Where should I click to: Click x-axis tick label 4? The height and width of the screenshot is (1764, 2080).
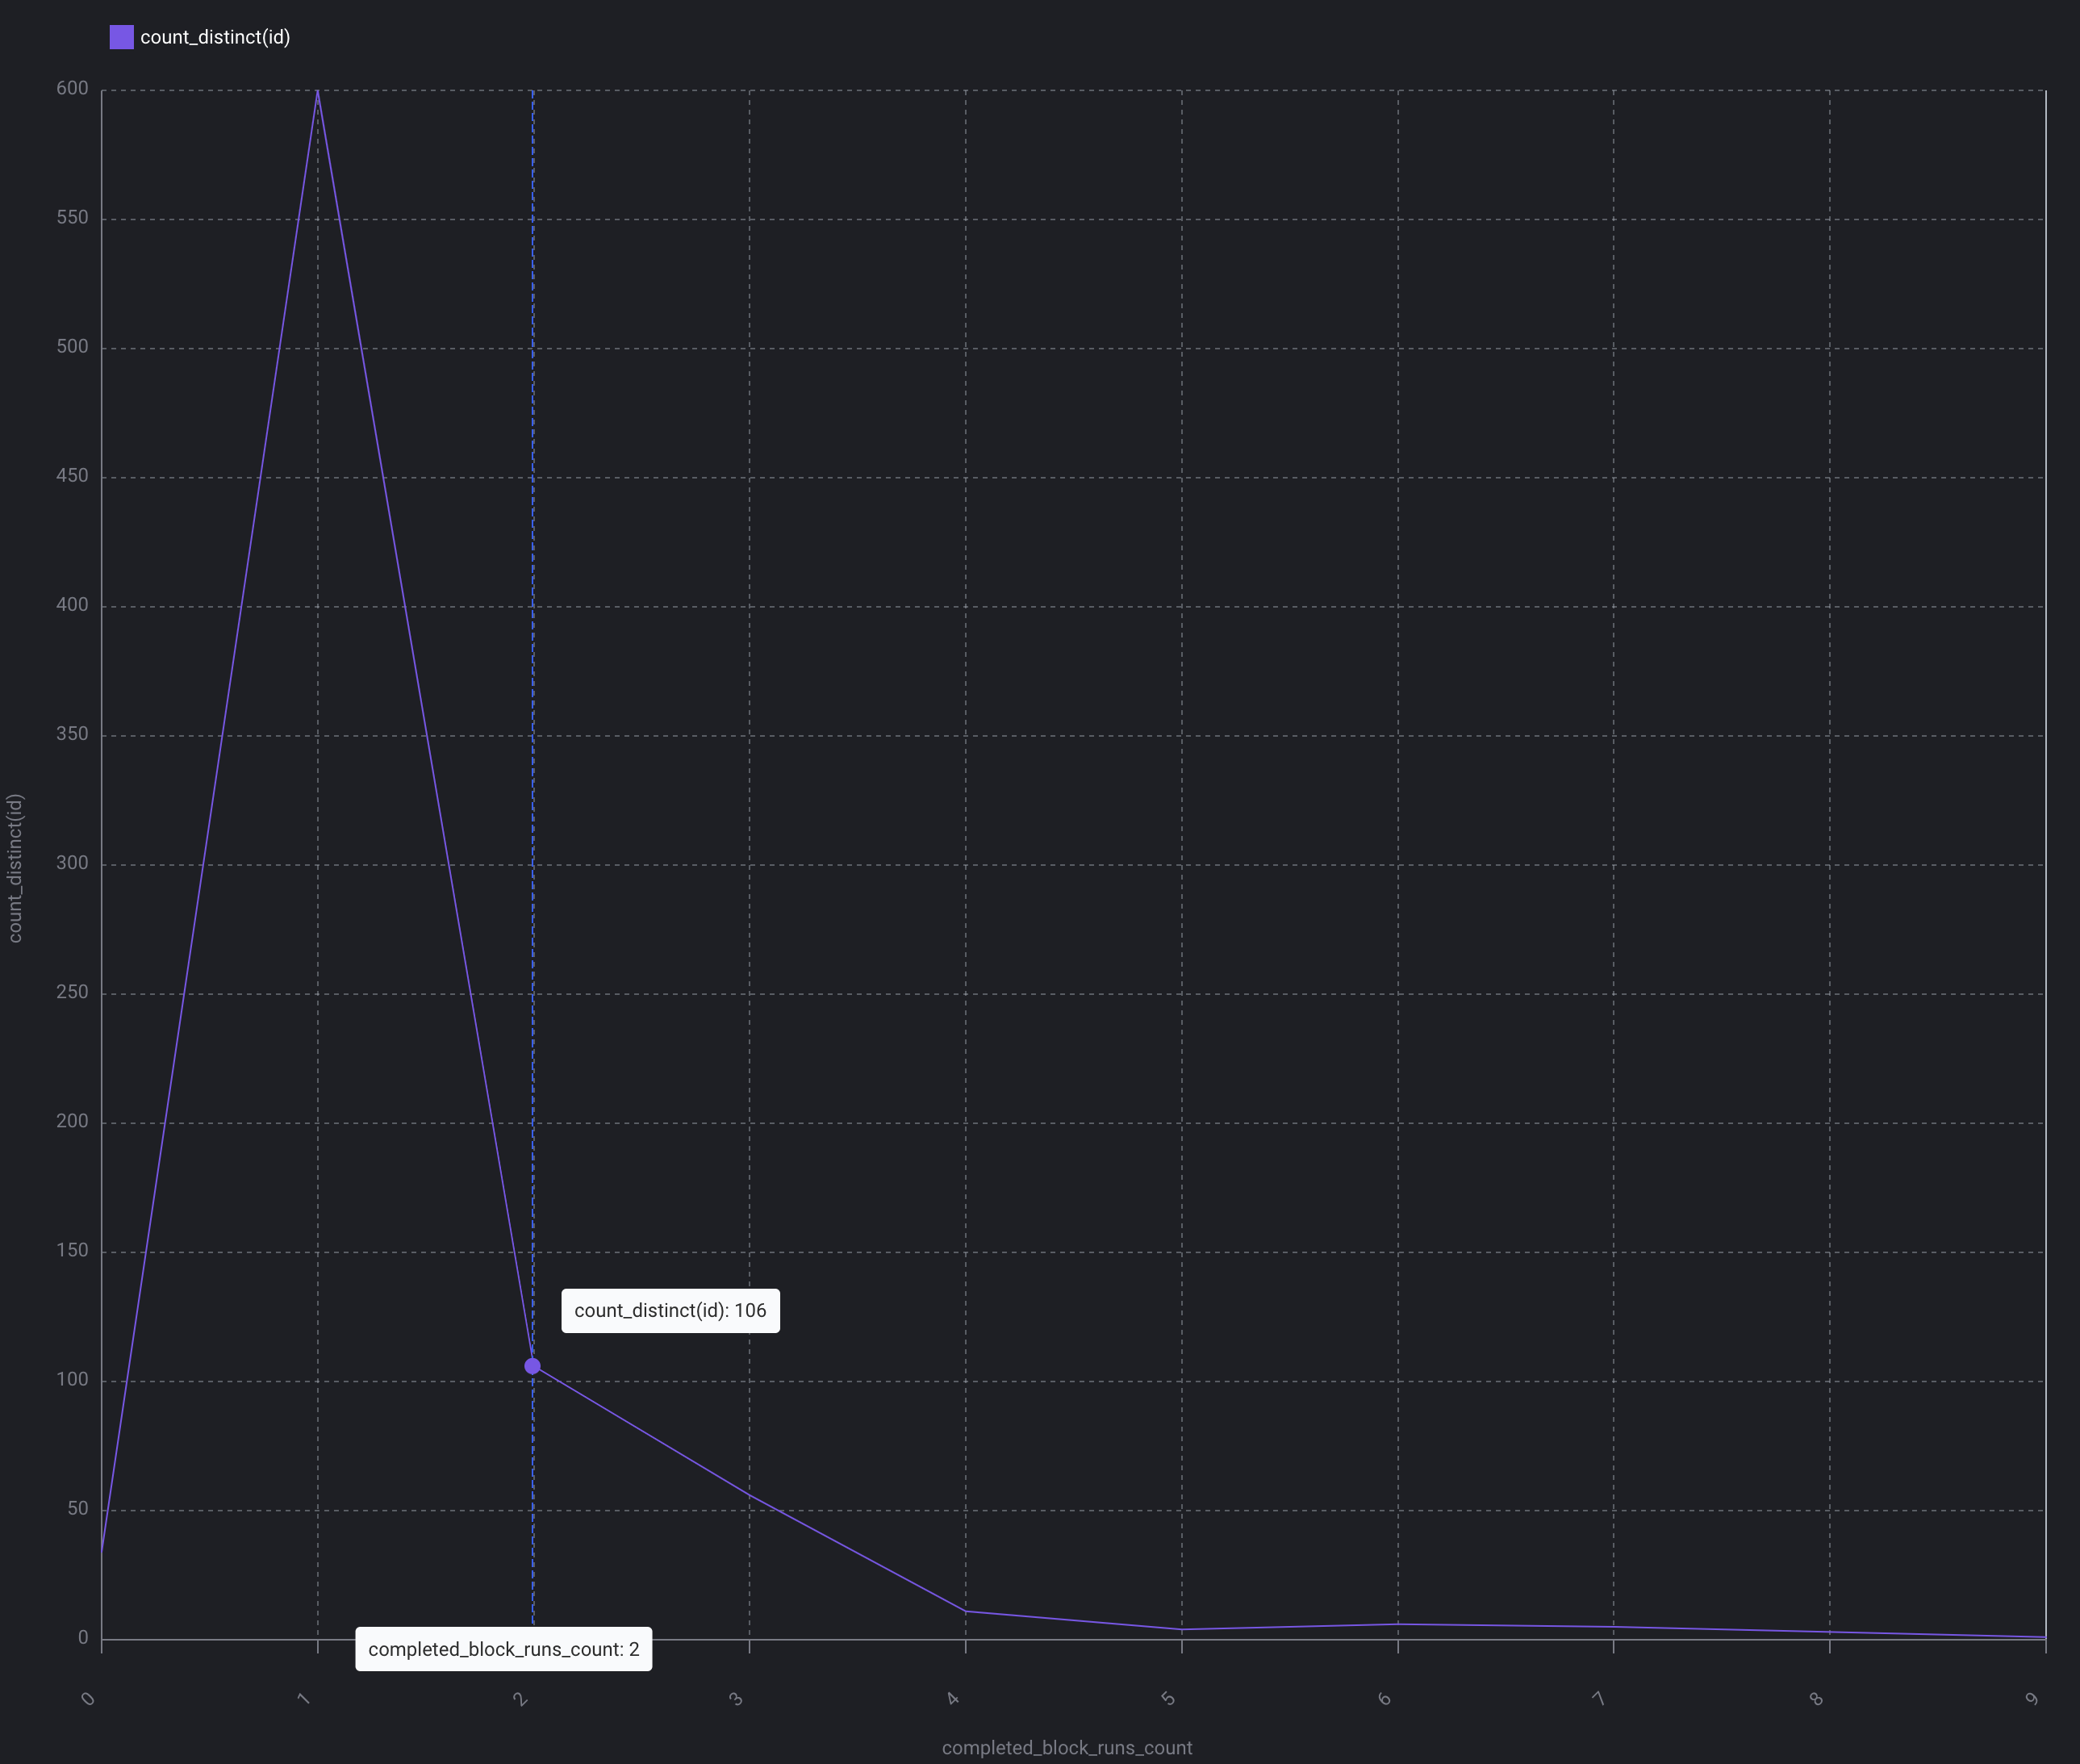pos(952,1699)
